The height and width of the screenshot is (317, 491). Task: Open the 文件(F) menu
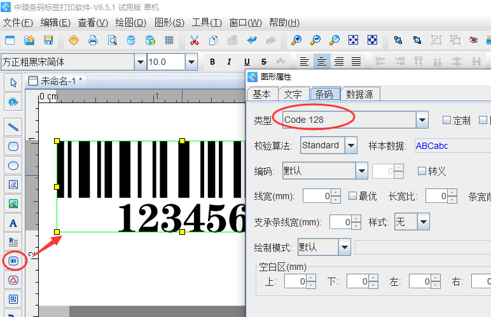click(x=18, y=22)
